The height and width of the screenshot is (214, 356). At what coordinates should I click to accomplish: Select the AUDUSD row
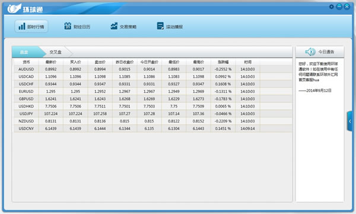tap(153, 69)
